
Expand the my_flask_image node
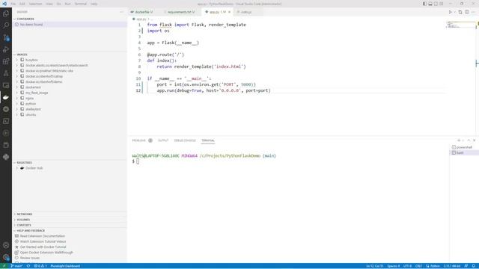[16, 93]
